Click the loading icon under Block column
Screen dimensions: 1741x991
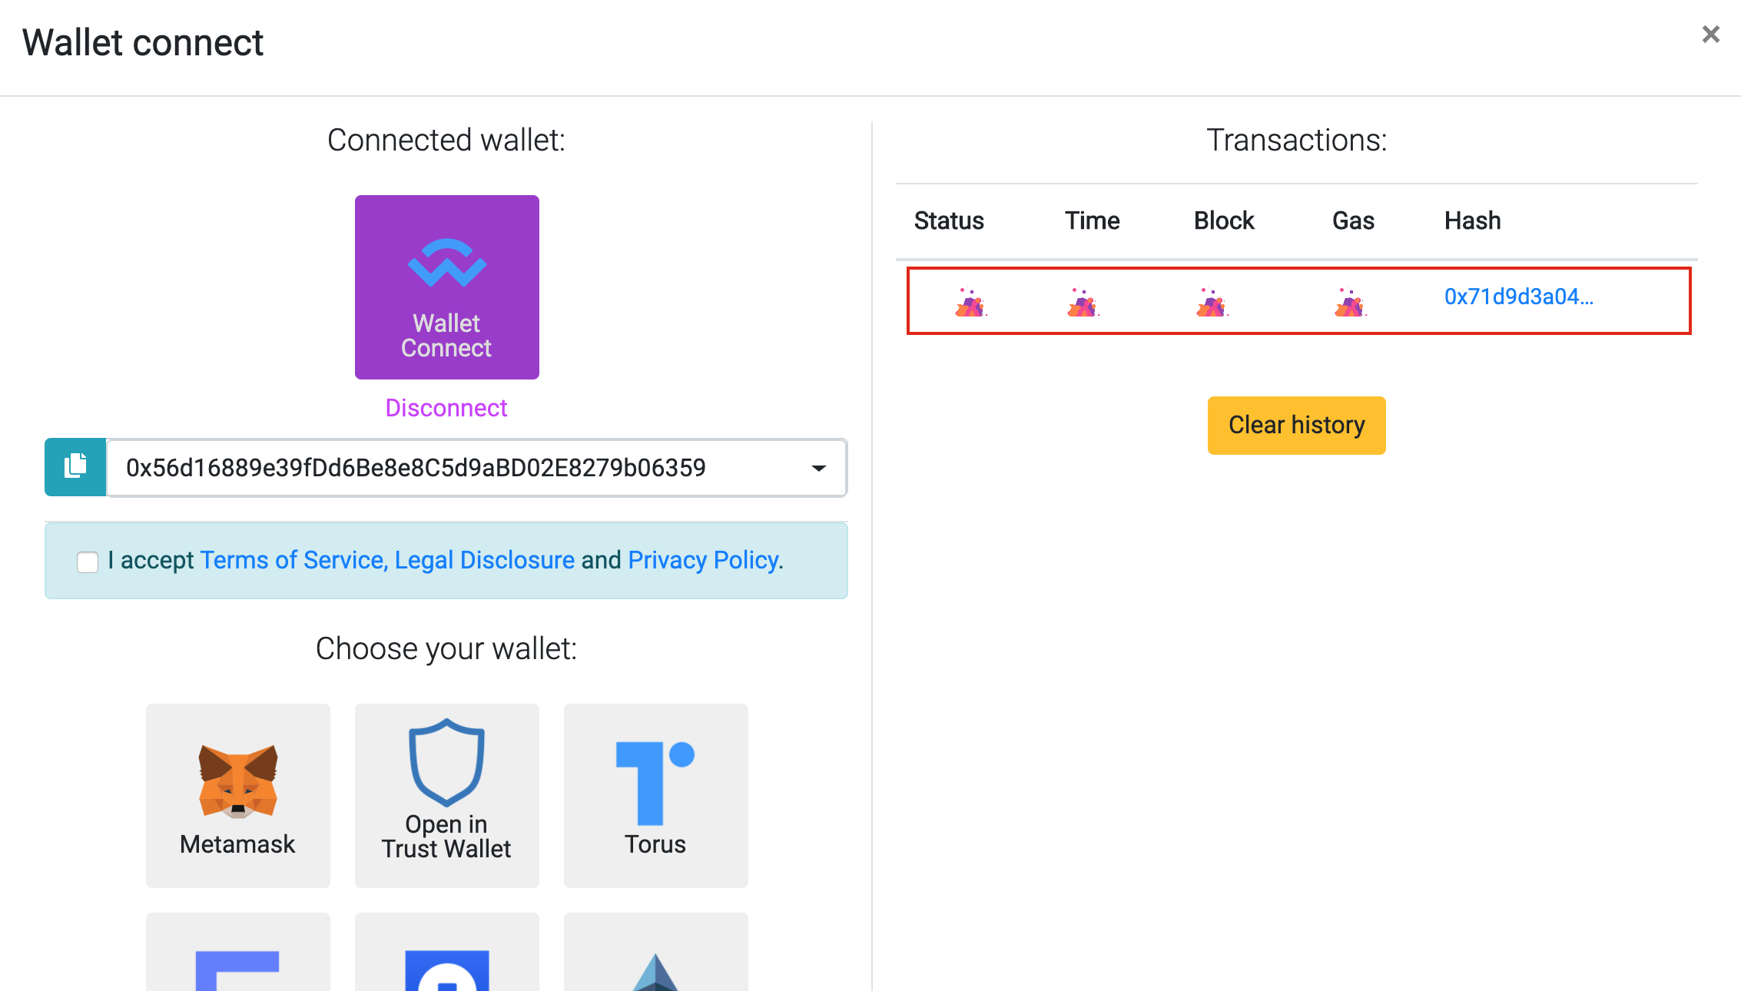coord(1212,302)
